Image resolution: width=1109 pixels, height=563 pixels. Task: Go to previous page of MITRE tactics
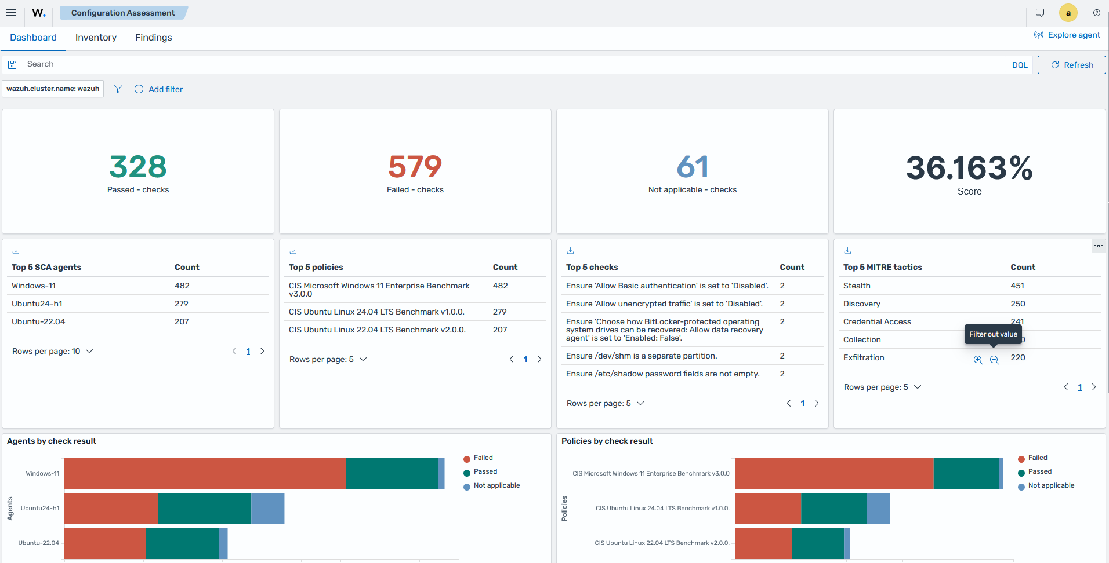point(1066,387)
